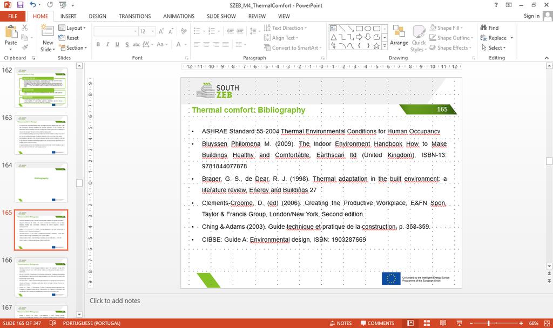
Task: Toggle Italic formatting
Action: [x=107, y=44]
